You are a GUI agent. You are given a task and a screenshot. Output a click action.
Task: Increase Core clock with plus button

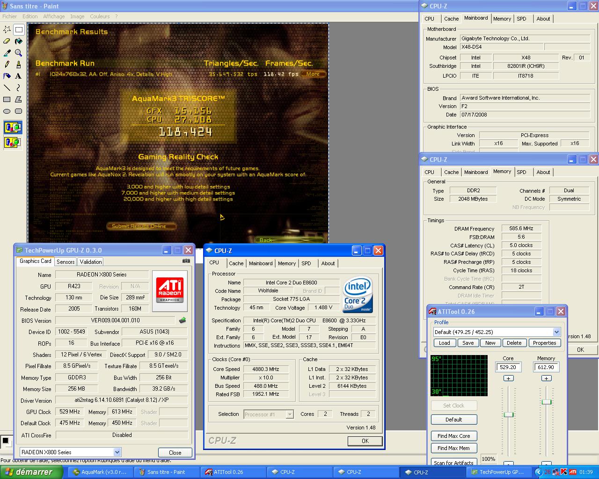click(x=509, y=378)
